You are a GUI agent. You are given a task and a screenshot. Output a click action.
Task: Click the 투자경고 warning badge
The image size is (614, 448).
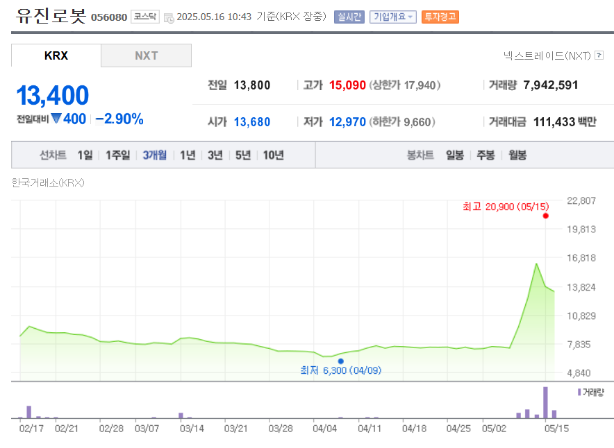440,17
